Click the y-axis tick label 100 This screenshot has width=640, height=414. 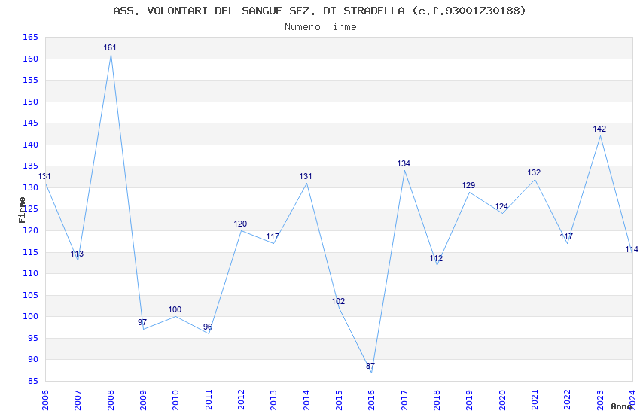tap(30, 316)
